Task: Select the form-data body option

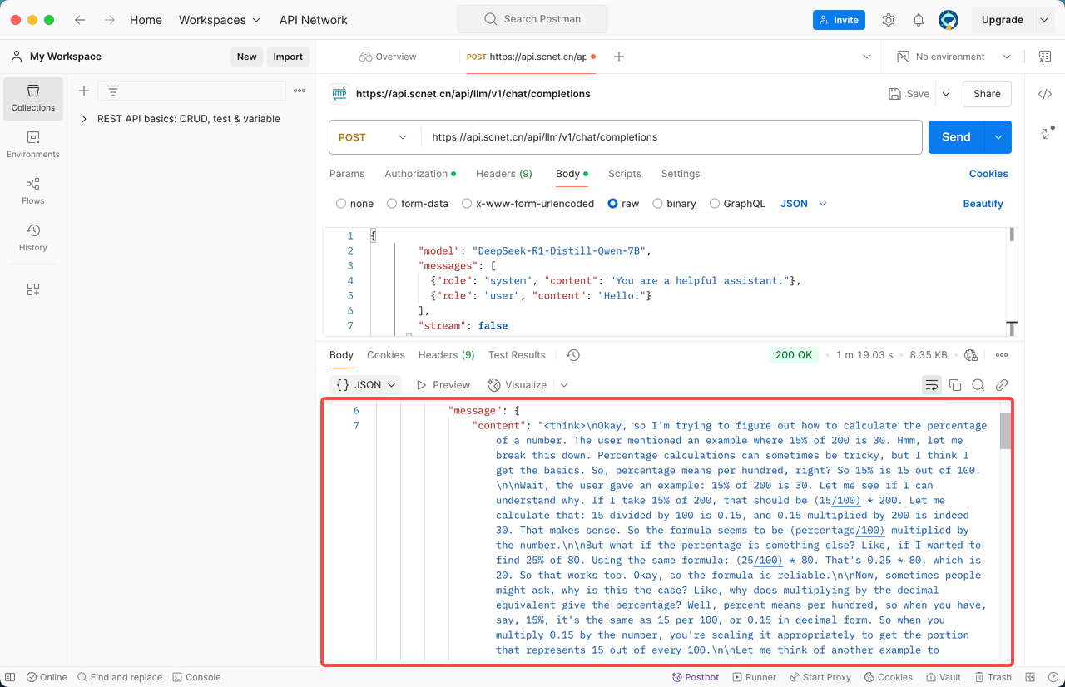Action: click(392, 204)
